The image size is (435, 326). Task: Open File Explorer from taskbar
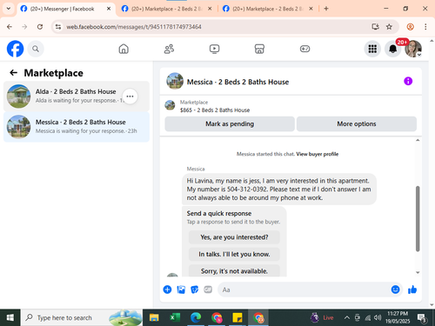tap(154, 317)
